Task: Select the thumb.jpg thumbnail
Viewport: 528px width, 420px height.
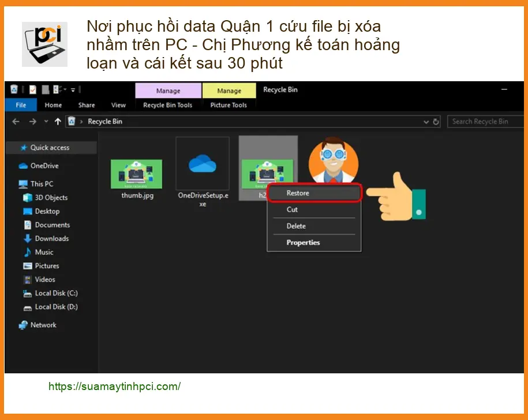Action: pos(136,174)
